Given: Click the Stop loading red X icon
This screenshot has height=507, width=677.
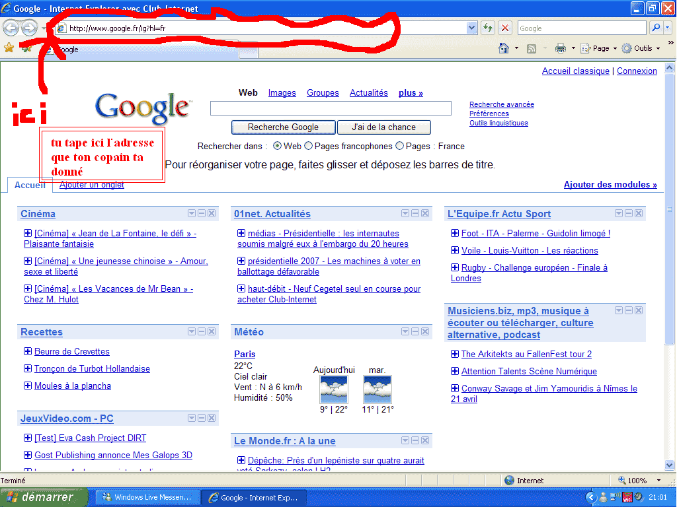Looking at the screenshot, I should pyautogui.click(x=504, y=28).
